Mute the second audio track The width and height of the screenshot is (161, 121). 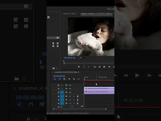click(x=70, y=100)
